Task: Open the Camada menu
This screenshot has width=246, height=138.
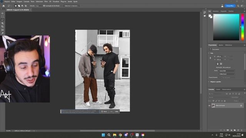Action: (x=27, y=2)
